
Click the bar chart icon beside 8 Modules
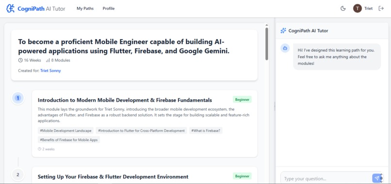(x=48, y=60)
